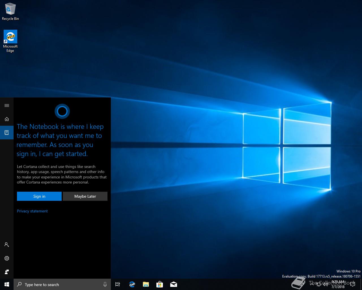Viewport: 362px width, 290px height.
Task: Open Microsoft Store from taskbar
Action: click(x=160, y=284)
